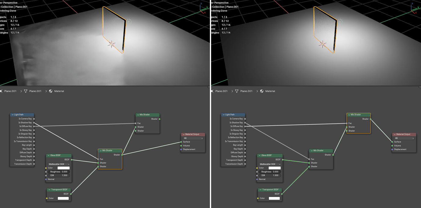Click Is Shadow Ray output socket in left editor
421x208 pixels.
pyautogui.click(x=34, y=123)
